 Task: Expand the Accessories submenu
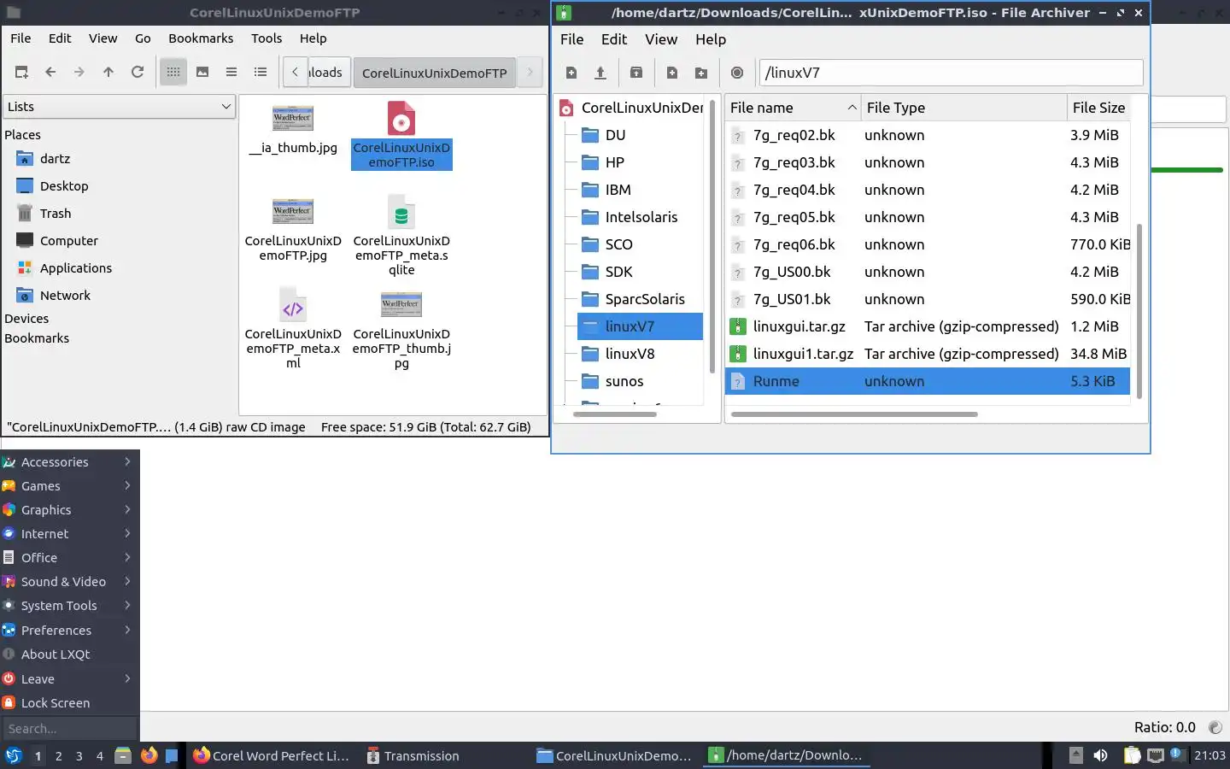[69, 462]
